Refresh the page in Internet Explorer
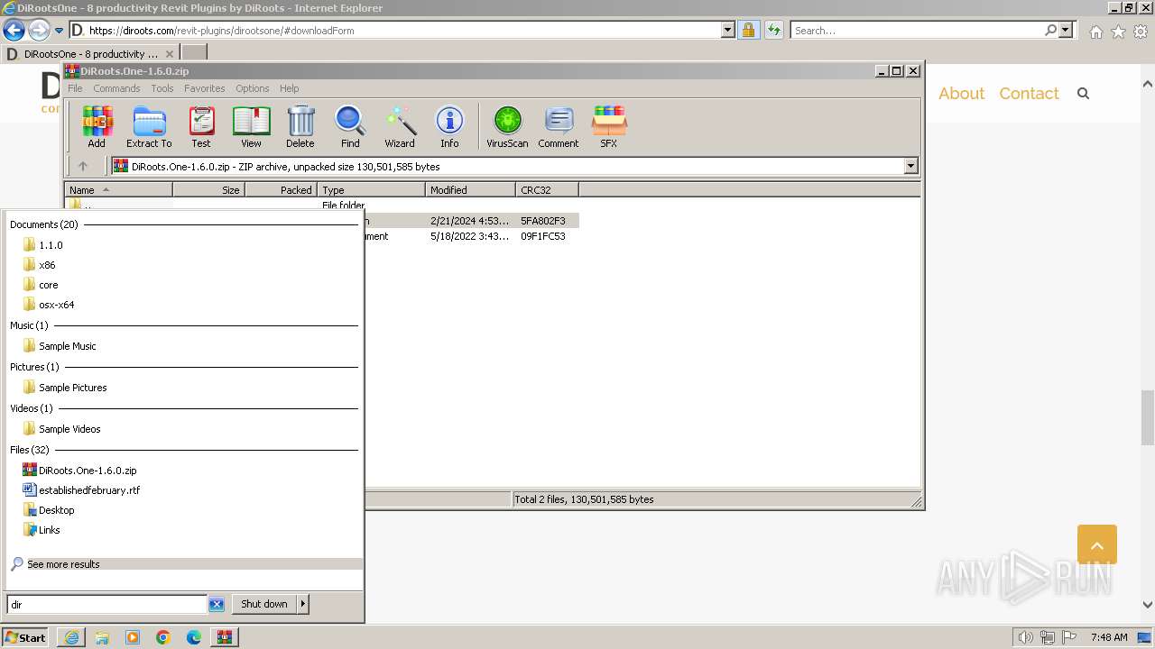 773,30
